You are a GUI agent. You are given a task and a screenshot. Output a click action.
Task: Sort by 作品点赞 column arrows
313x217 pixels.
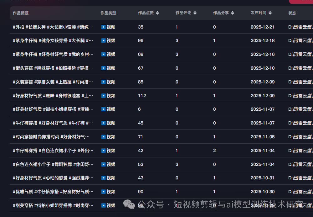pos(157,13)
